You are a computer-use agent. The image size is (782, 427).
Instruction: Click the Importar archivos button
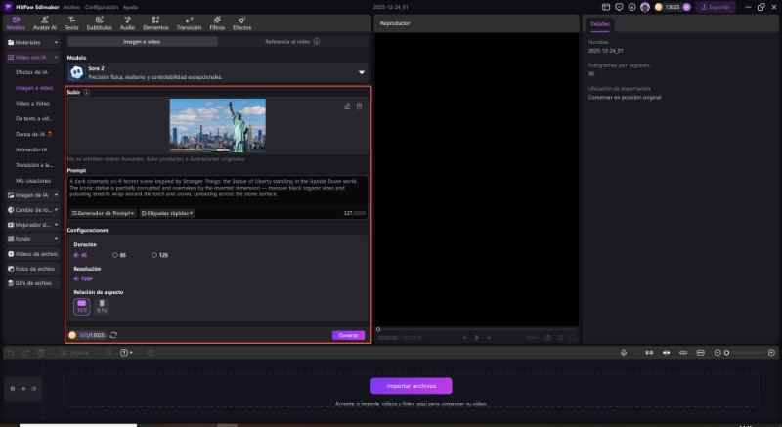(411, 386)
